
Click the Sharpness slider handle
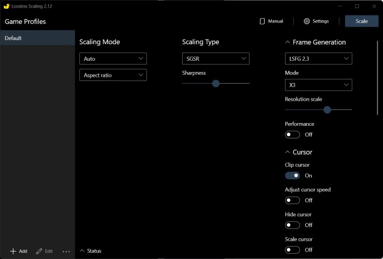click(x=216, y=83)
